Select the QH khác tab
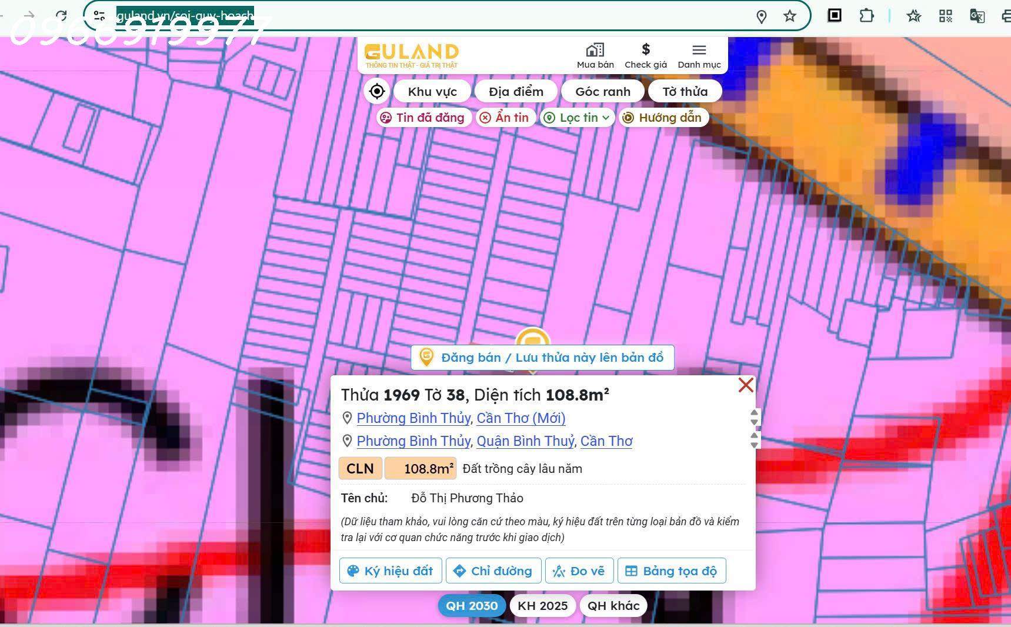Viewport: 1011px width, 627px height. (x=613, y=605)
